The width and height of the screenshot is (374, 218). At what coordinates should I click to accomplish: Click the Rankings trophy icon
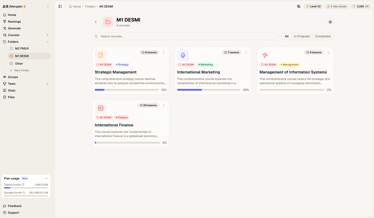tap(4, 21)
